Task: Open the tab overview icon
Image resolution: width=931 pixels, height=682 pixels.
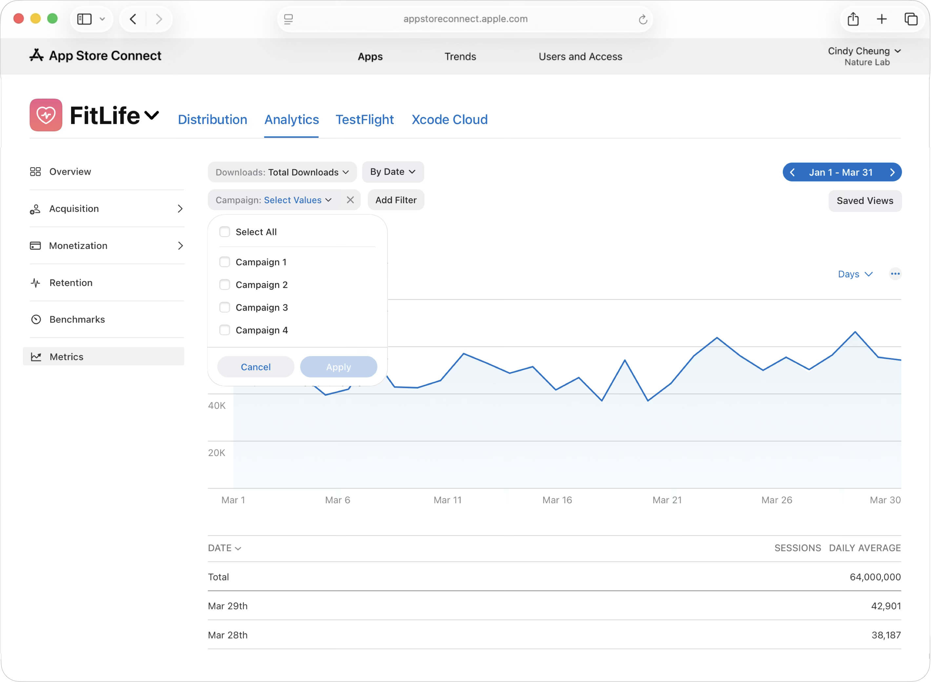Action: 911,19
